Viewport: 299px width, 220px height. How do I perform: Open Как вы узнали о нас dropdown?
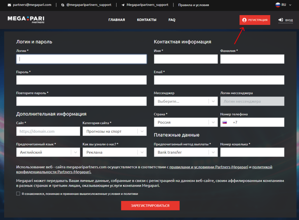click(114, 152)
